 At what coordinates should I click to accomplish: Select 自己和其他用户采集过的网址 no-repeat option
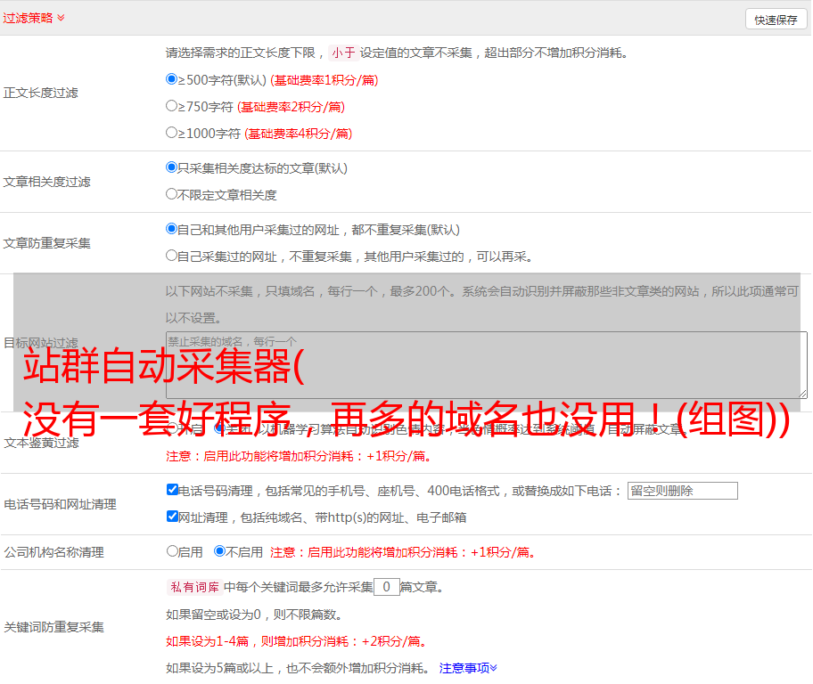click(172, 229)
